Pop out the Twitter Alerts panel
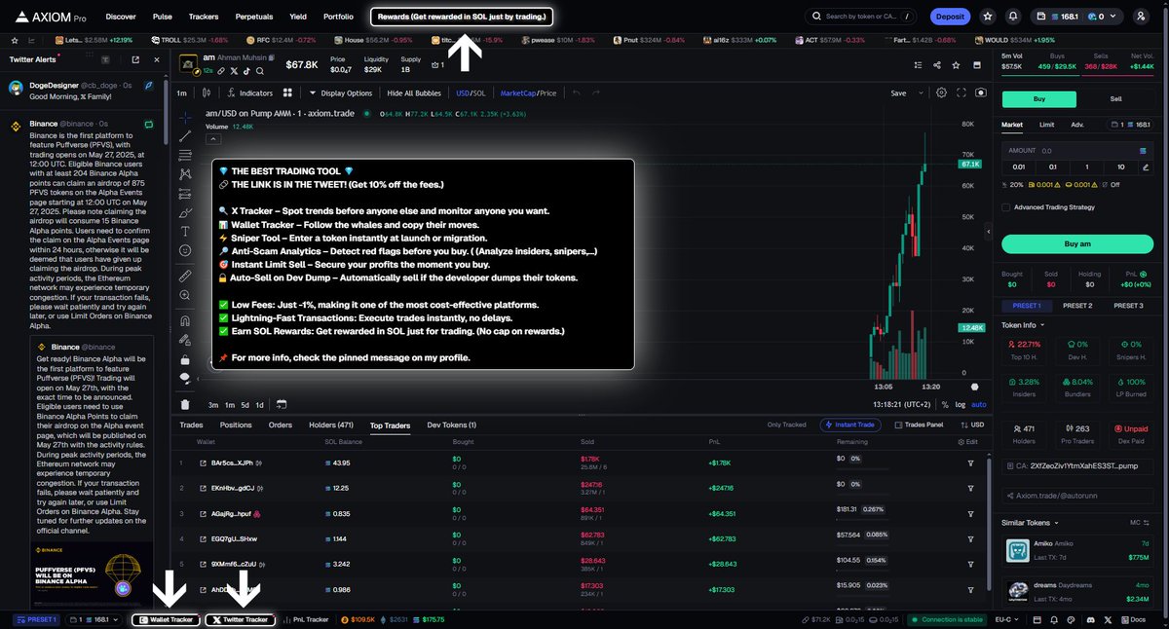 click(x=135, y=59)
